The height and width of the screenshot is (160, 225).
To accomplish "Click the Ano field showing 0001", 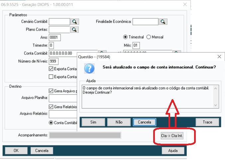I will (x=55, y=37).
